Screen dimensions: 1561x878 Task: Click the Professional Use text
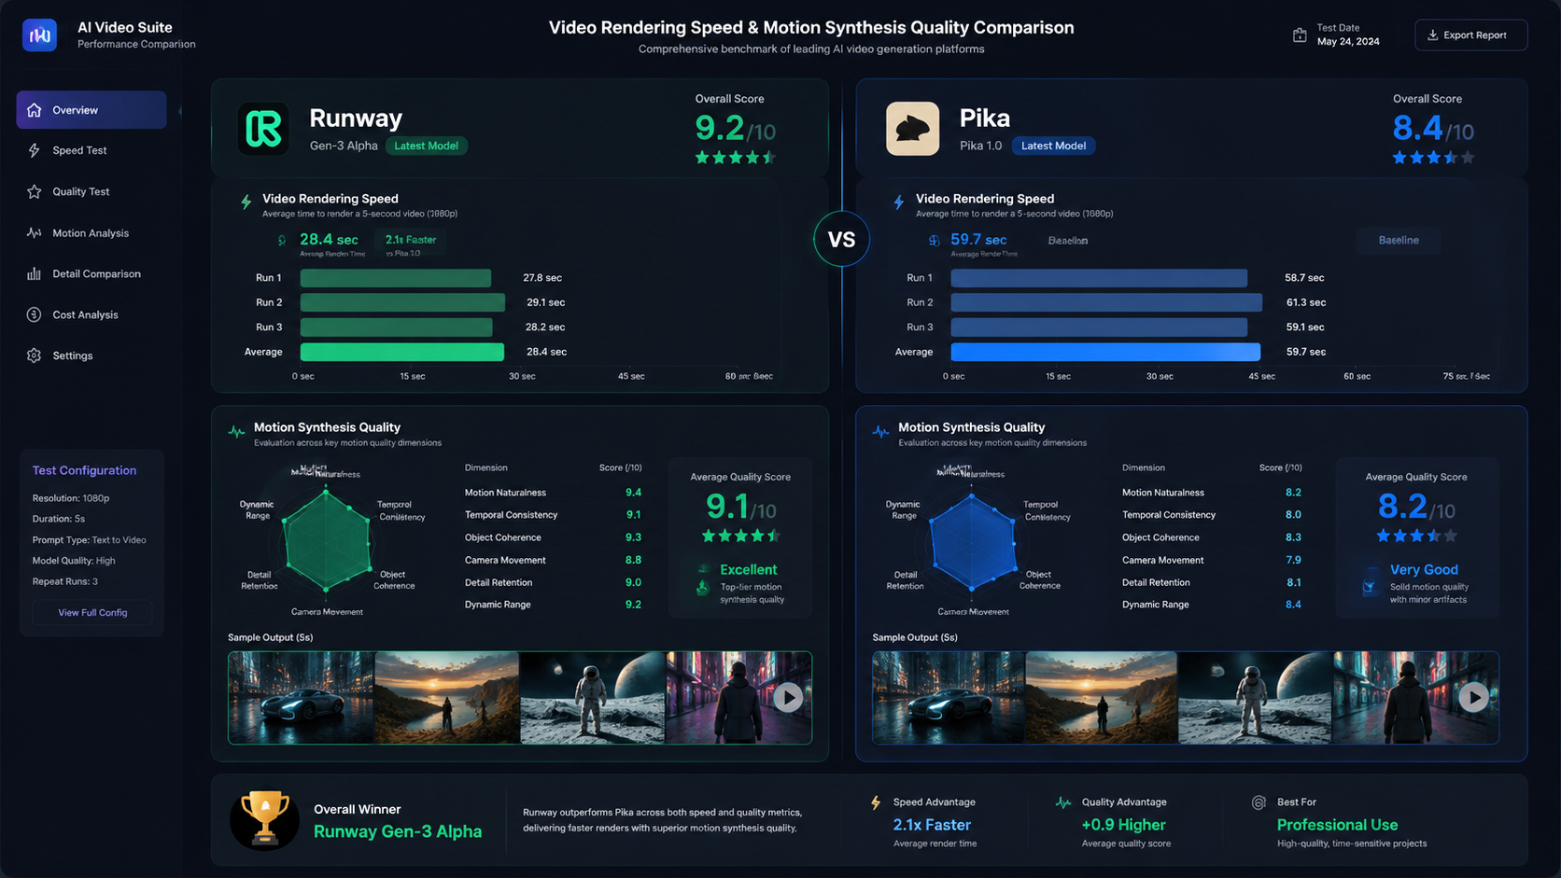1337,825
